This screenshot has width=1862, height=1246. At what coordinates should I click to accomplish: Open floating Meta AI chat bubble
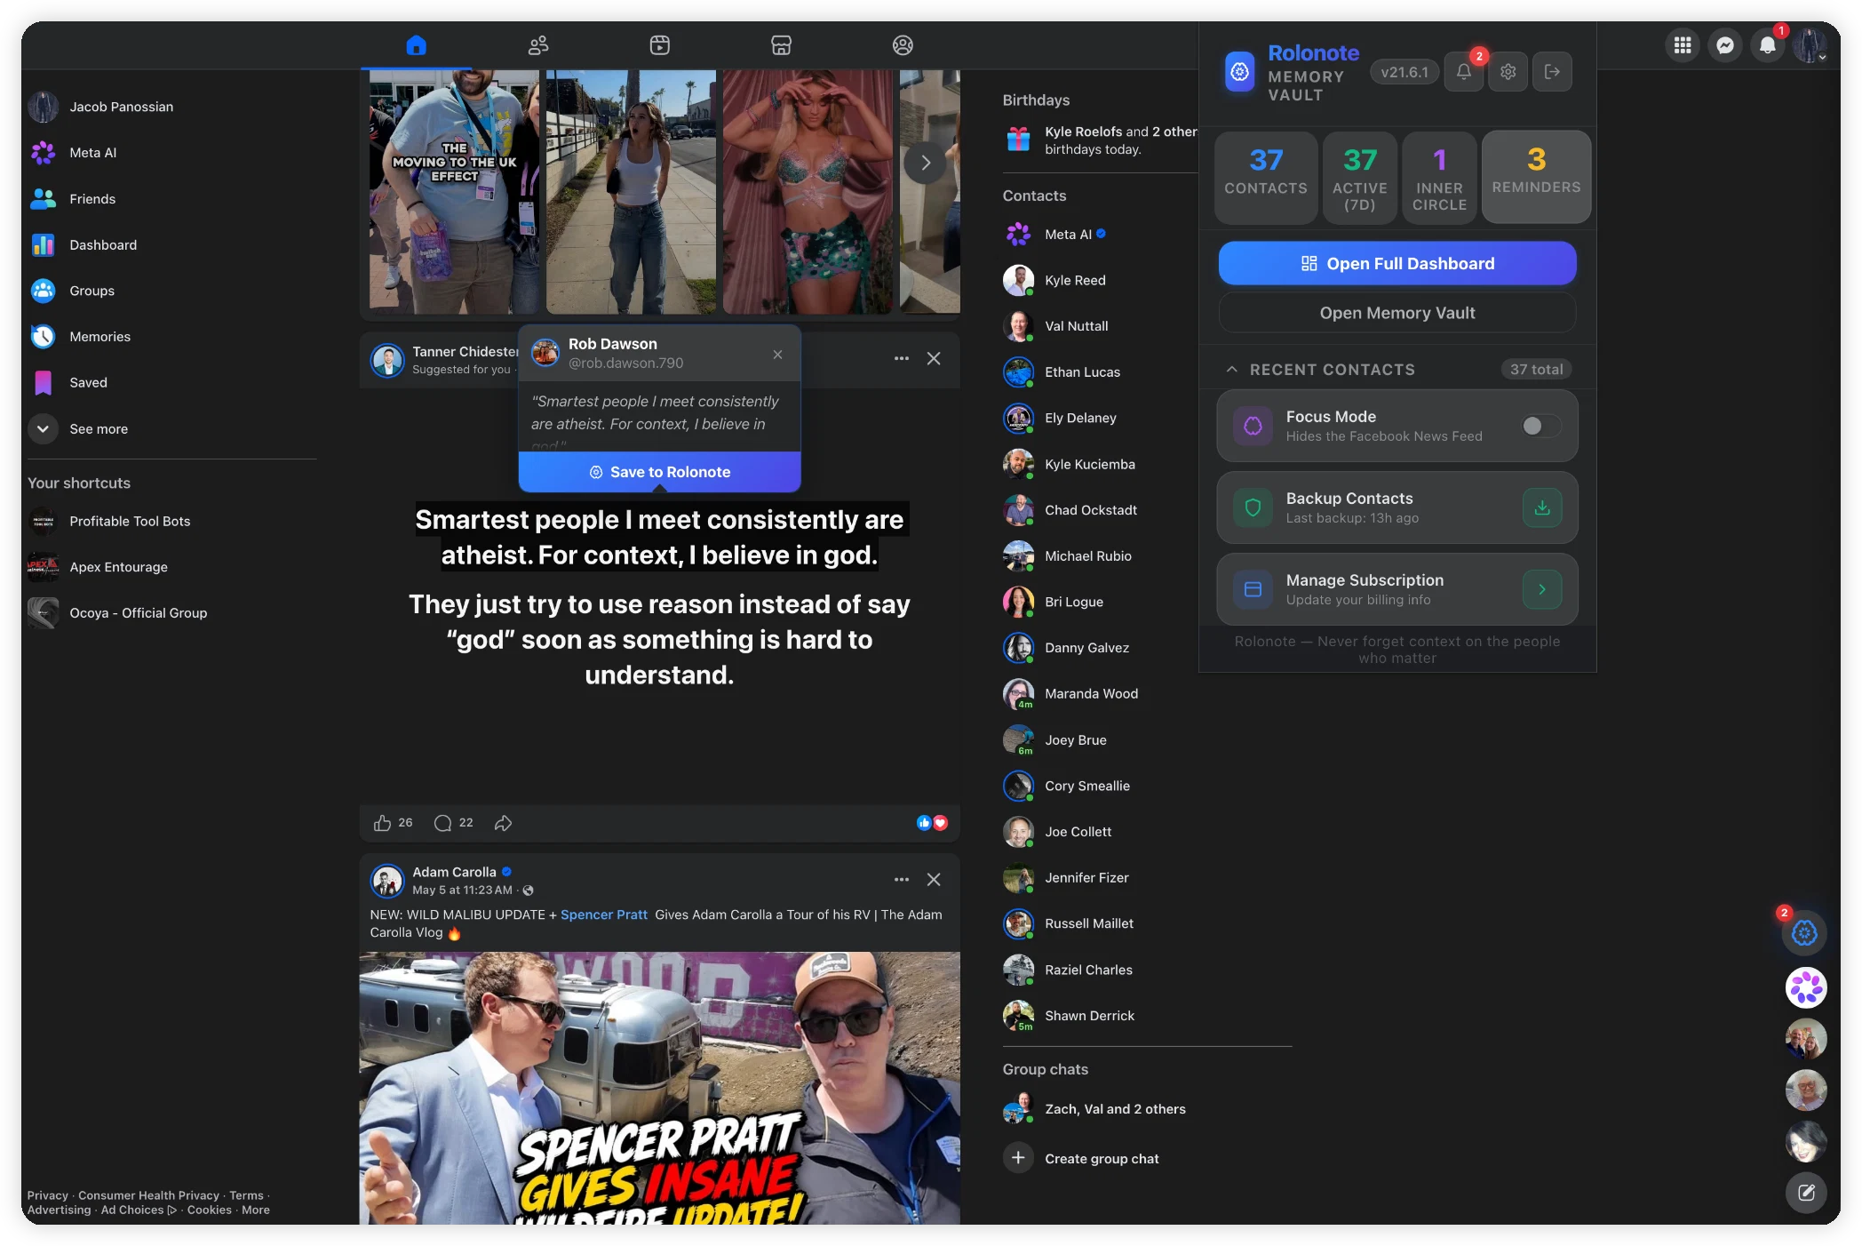1806,987
